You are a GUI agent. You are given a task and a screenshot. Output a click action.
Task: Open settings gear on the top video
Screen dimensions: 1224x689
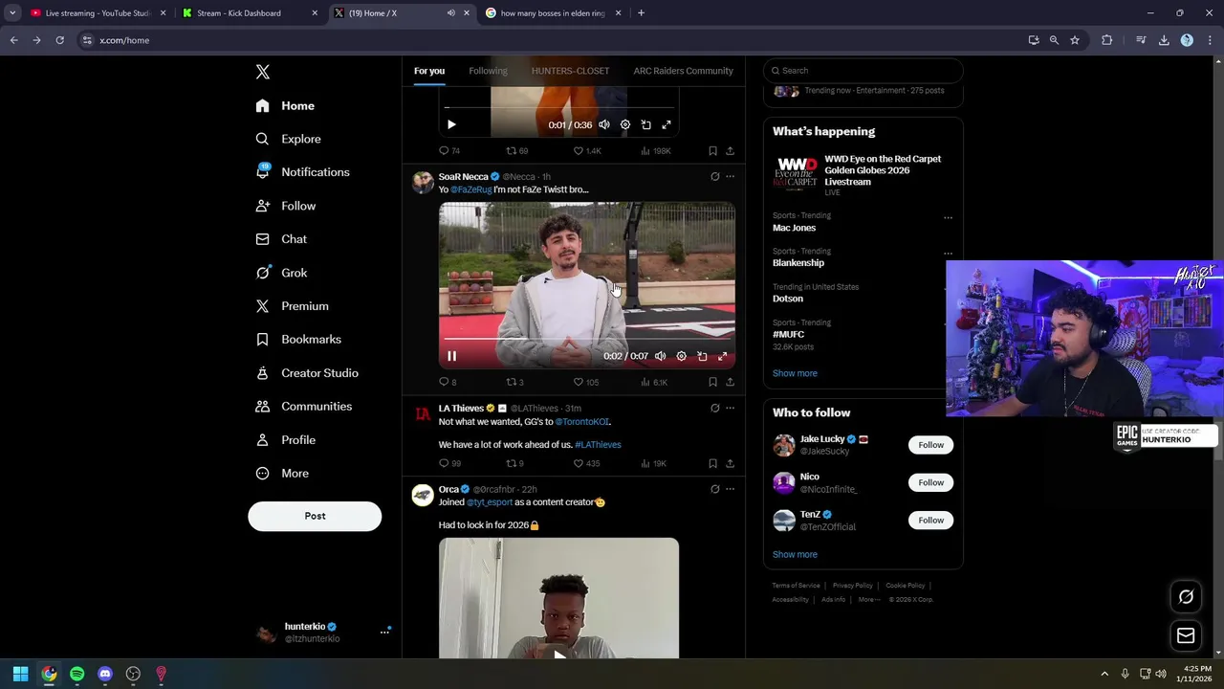click(x=625, y=124)
